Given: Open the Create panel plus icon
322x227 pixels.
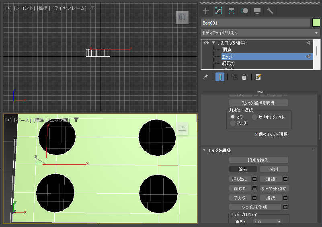Looking at the screenshot, I should [x=206, y=11].
